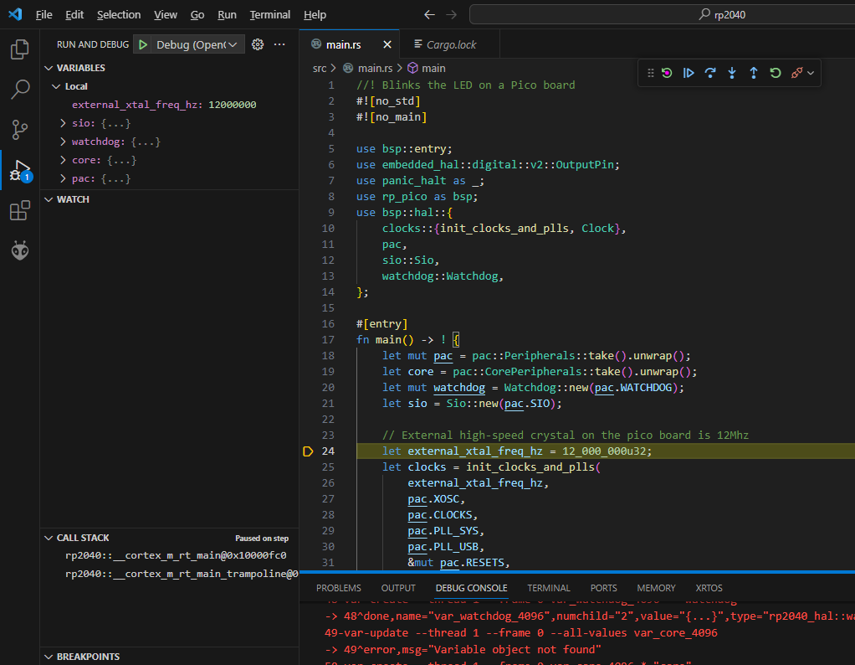Screen dimensions: 855x665
Task: Expand the watchdog variable
Action: click(64, 142)
